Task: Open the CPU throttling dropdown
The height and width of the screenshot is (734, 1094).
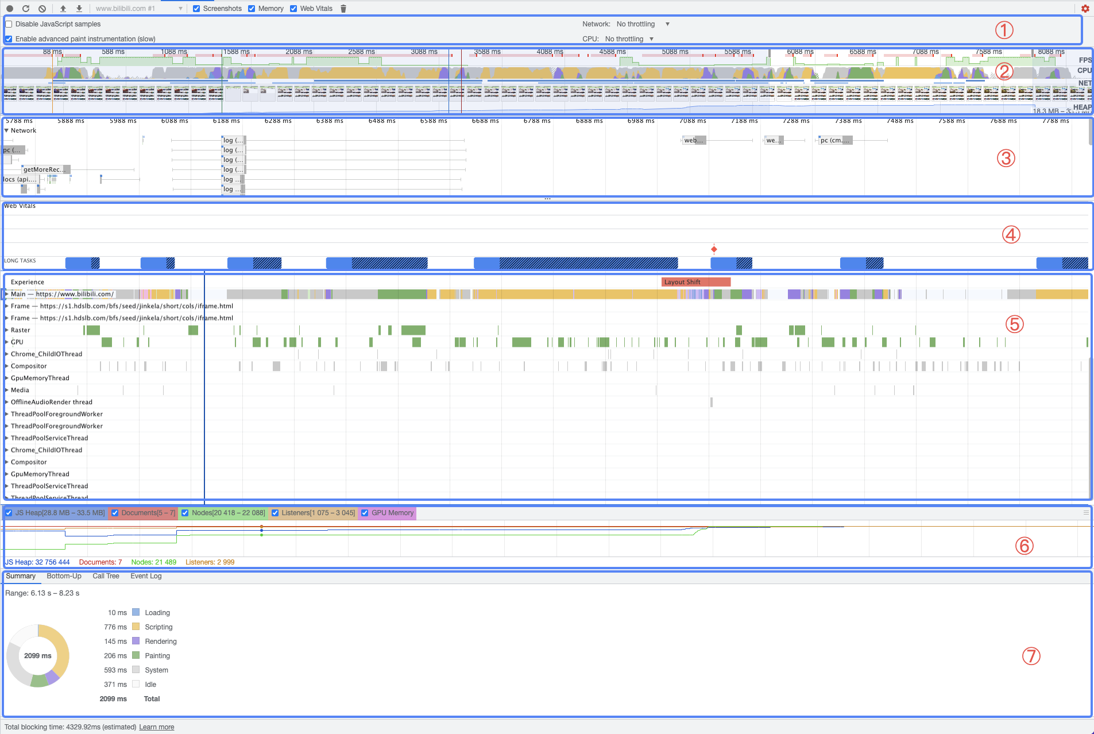Action: click(x=629, y=39)
